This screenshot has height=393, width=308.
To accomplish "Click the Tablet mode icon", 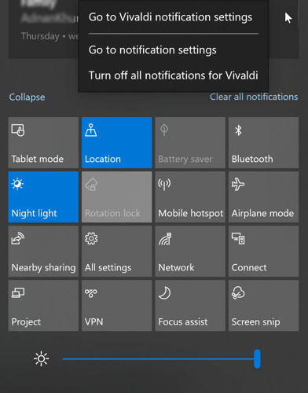I will pos(18,130).
